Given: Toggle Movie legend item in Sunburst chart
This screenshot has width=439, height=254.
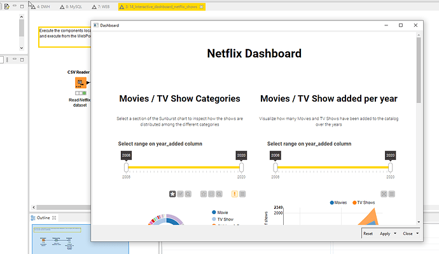Looking at the screenshot, I should (220, 212).
